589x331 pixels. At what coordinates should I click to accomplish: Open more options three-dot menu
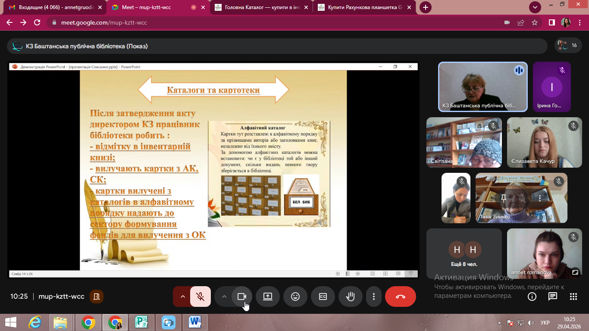[374, 297]
